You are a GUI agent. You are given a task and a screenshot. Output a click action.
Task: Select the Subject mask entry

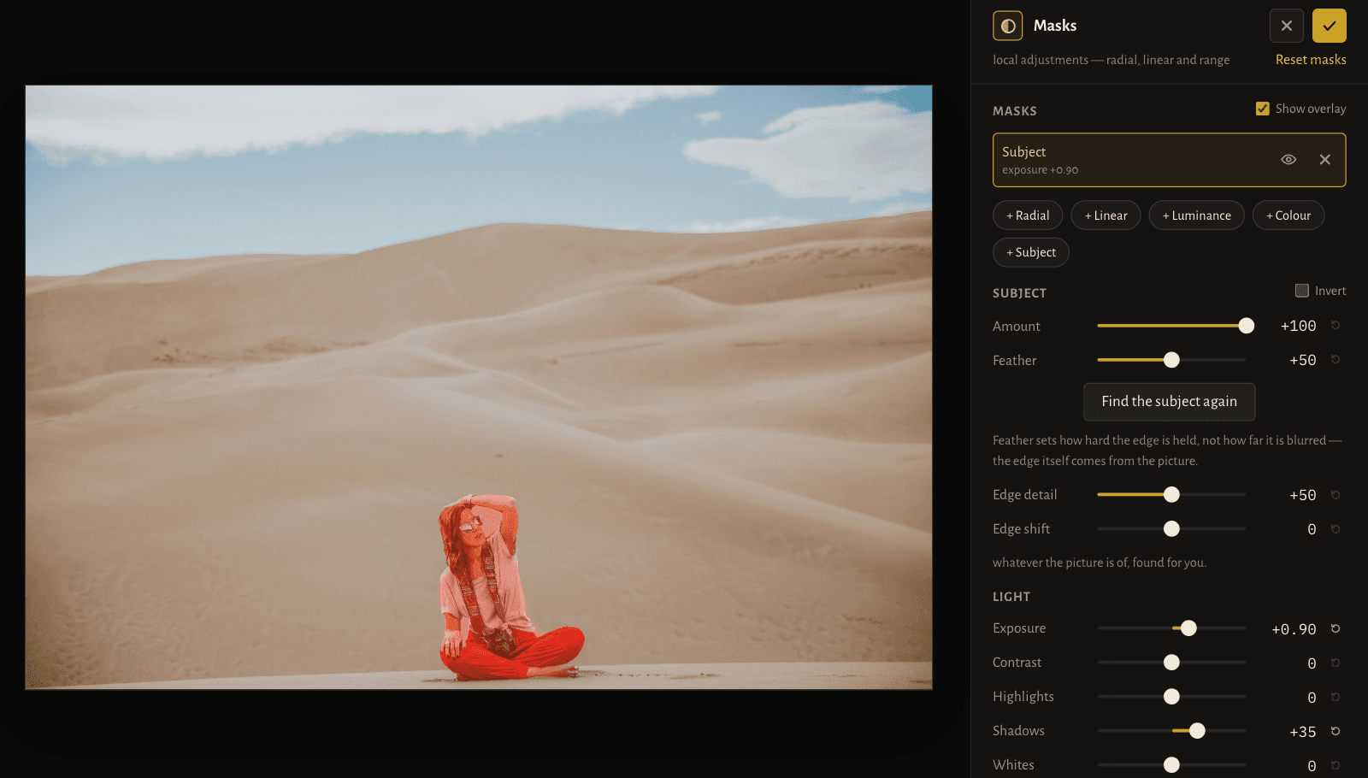[1169, 160]
